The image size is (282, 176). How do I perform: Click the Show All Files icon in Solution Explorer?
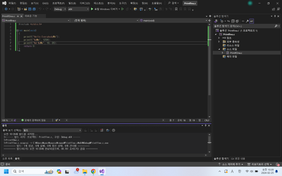[x=238, y=21]
